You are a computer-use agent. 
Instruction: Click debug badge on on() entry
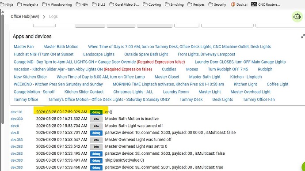pyautogui.click(x=96, y=112)
